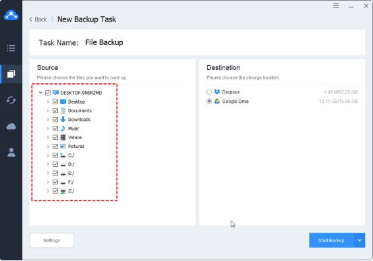Expand the Documents folder node
This screenshot has height=261, width=373.
coord(48,110)
